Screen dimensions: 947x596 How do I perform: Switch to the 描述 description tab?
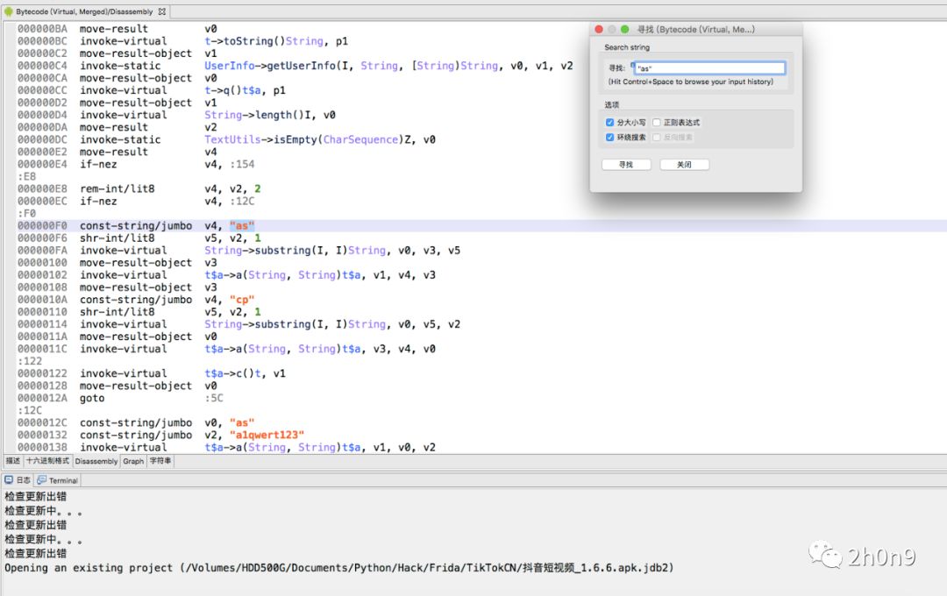(12, 461)
